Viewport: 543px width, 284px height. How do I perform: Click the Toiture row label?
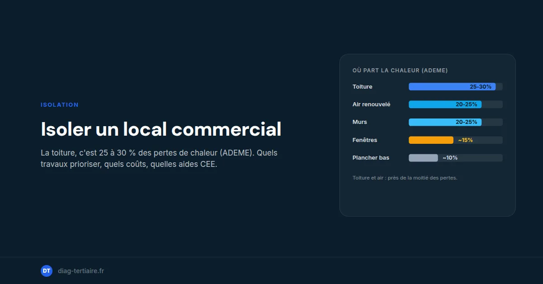coord(362,87)
